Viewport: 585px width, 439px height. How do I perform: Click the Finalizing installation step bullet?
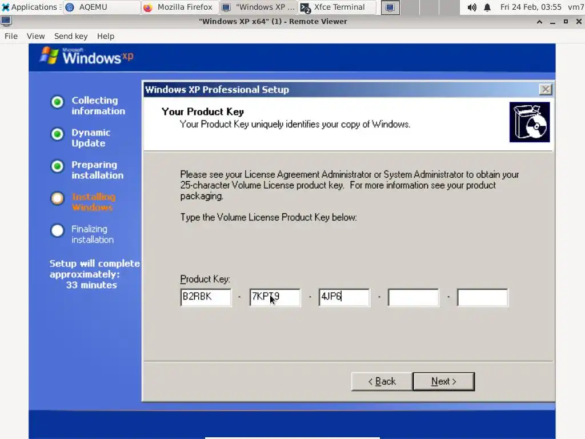tap(58, 230)
